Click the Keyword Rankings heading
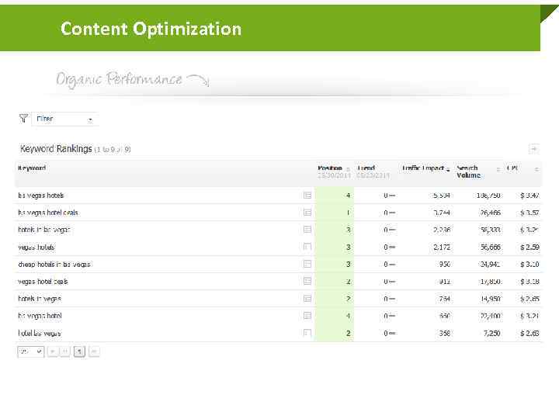This screenshot has height=419, width=559. coord(56,149)
